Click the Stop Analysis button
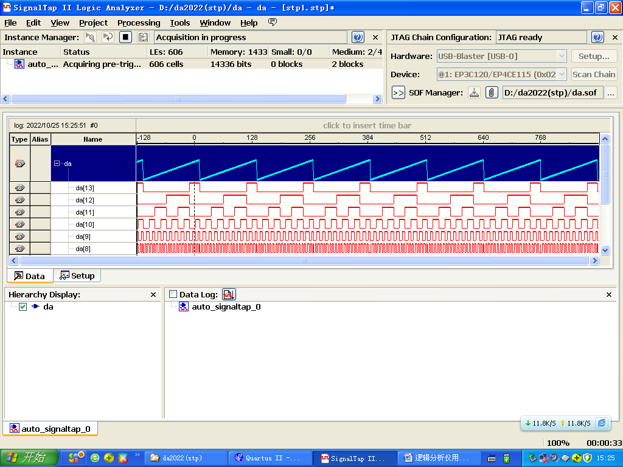 tap(125, 37)
